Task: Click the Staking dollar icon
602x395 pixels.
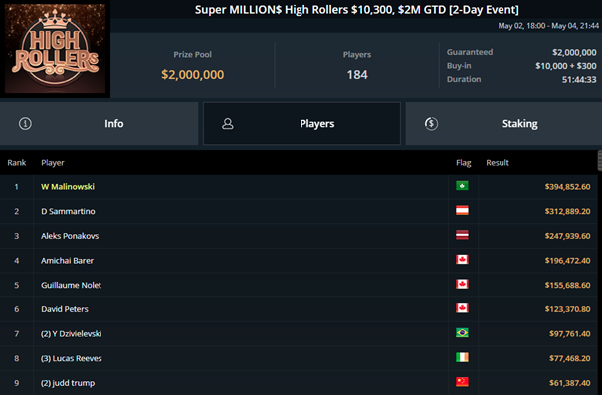Action: tap(431, 124)
